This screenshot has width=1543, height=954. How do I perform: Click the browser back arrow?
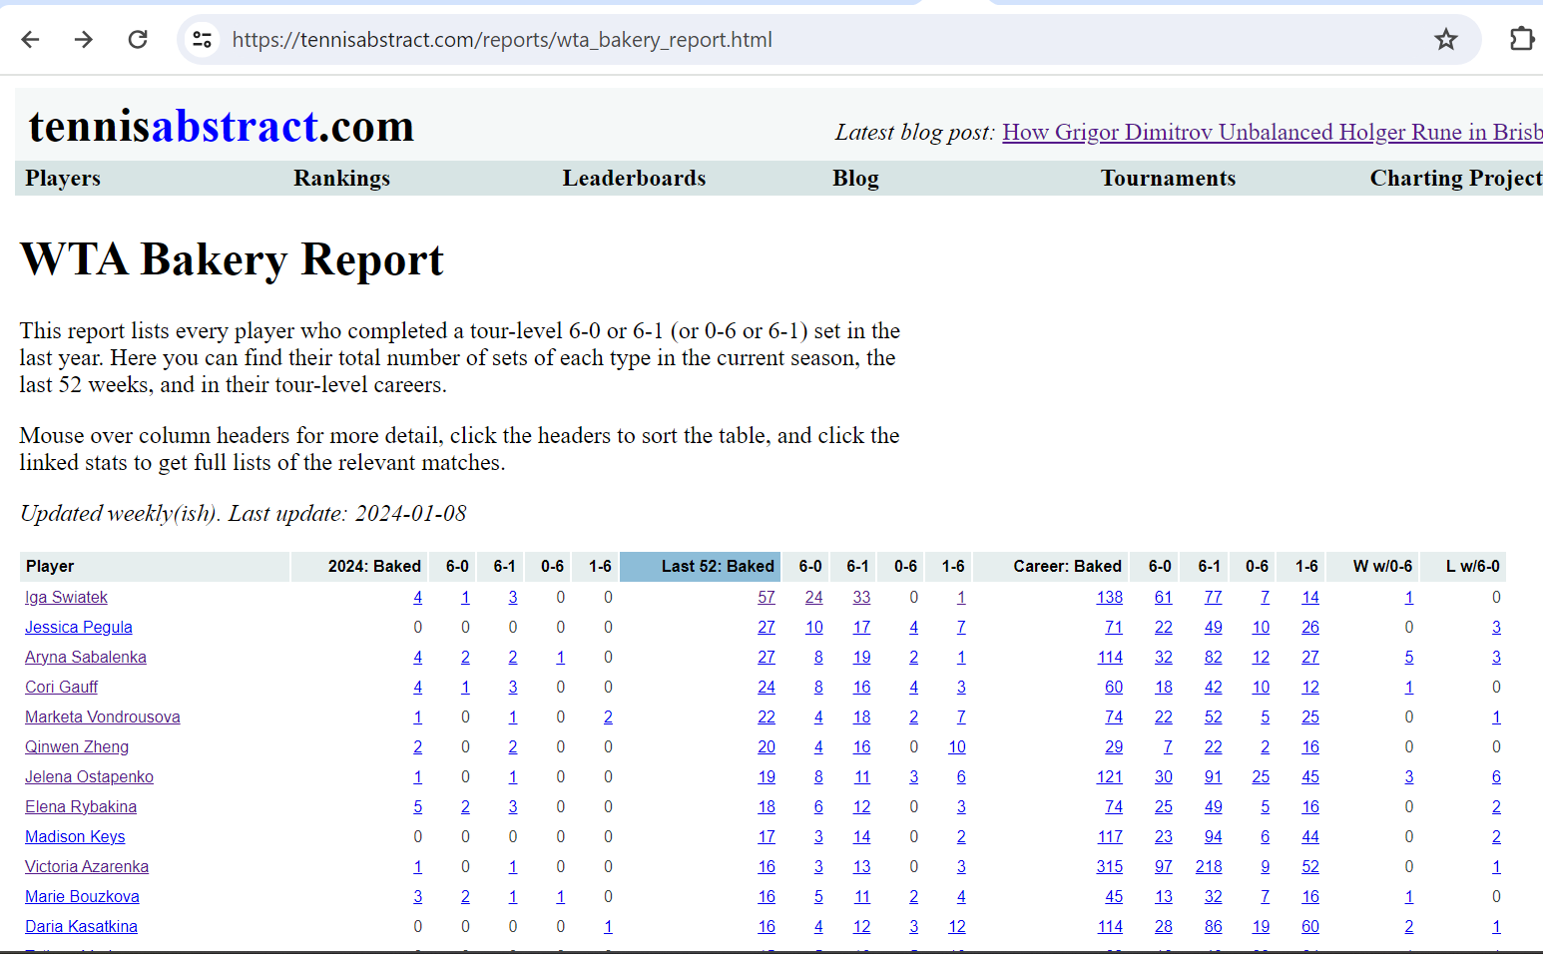pos(31,39)
